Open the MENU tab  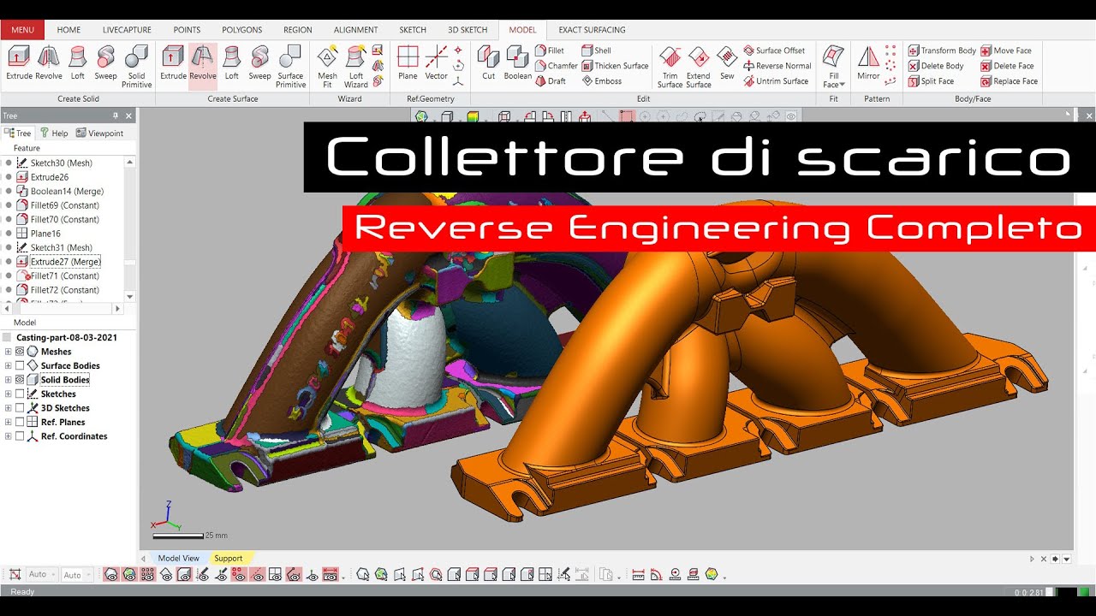(x=23, y=30)
